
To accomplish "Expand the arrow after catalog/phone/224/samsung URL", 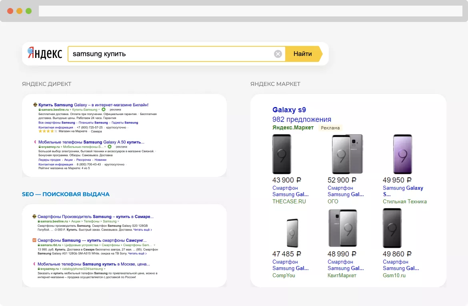I will tap(105, 269).
